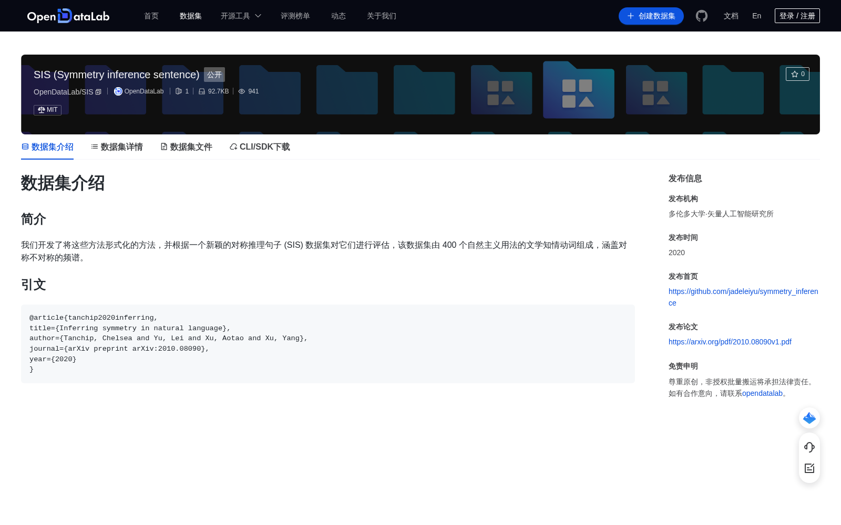841x525 pixels.
Task: Open the customer support headset icon
Action: click(809, 447)
